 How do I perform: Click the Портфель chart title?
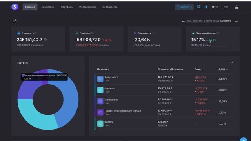point(22,63)
